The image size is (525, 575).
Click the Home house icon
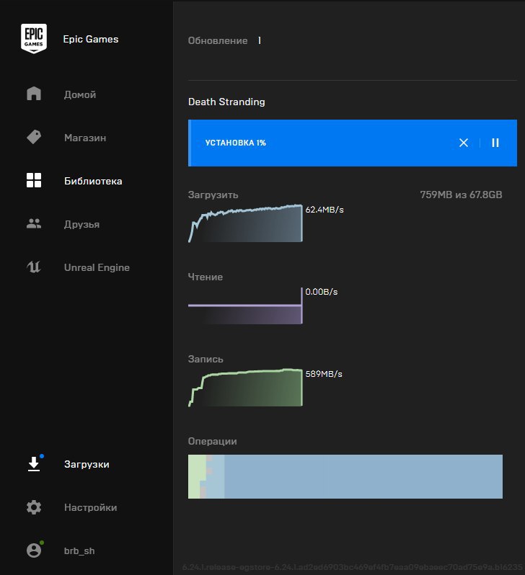[34, 94]
